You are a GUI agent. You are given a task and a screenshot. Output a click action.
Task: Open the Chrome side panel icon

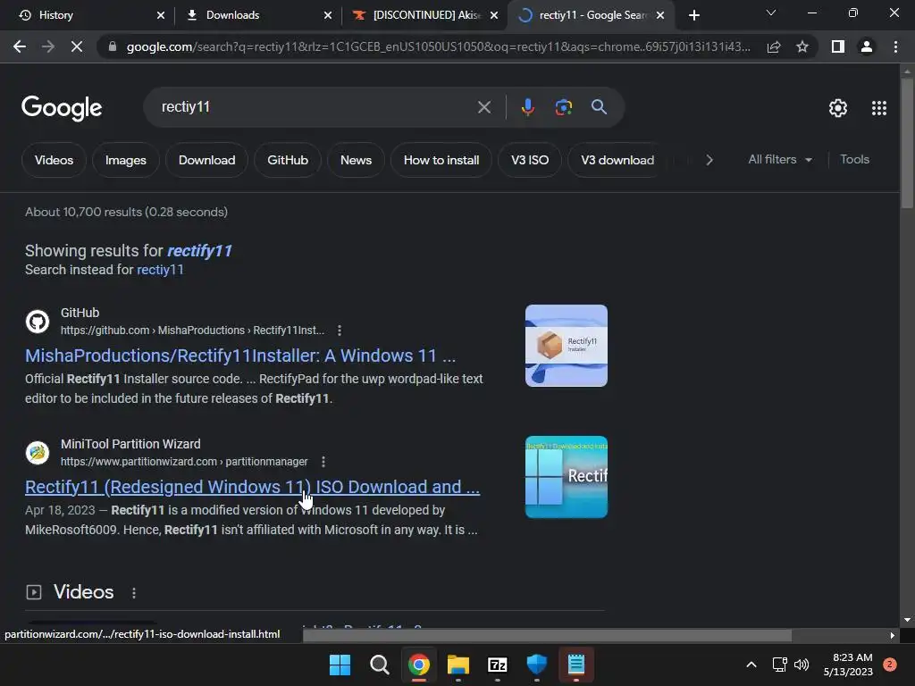(x=838, y=46)
